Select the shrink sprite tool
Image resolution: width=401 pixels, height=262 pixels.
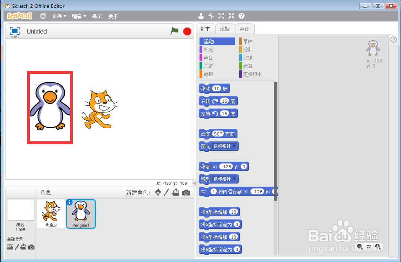(231, 16)
